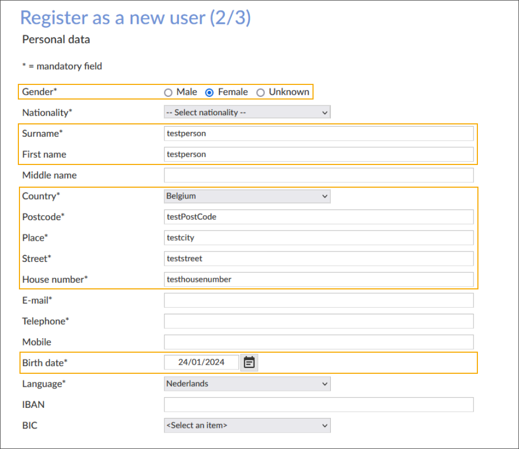
Task: Set gender to Unknown
Action: pyautogui.click(x=261, y=93)
